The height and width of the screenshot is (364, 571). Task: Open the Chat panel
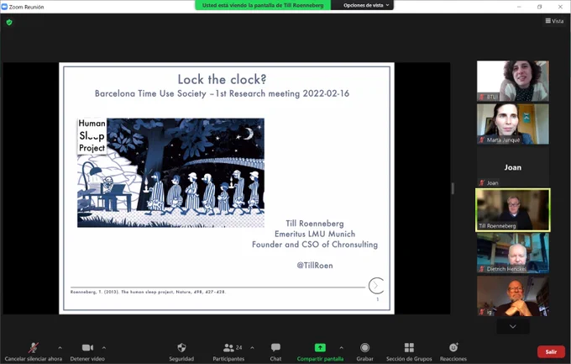275,351
